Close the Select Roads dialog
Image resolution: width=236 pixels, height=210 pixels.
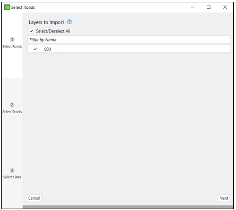(x=225, y=7)
